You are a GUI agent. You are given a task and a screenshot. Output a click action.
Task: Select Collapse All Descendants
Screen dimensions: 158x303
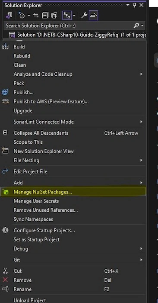pyautogui.click(x=41, y=133)
